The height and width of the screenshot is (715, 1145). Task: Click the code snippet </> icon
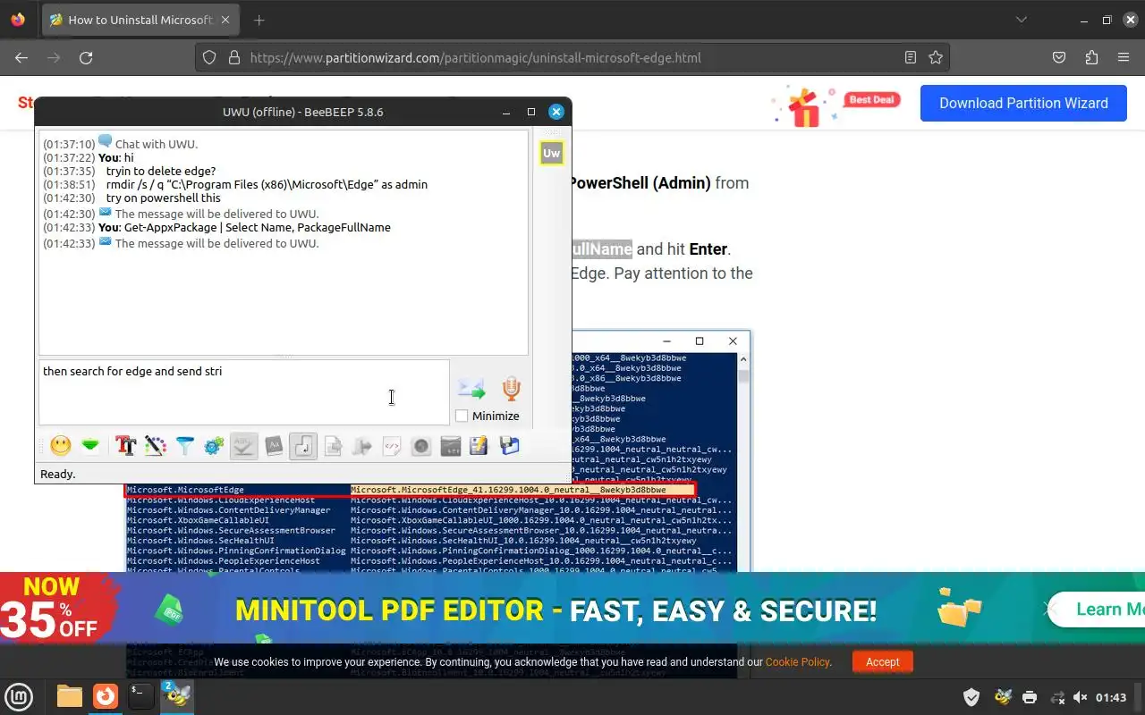[392, 445]
